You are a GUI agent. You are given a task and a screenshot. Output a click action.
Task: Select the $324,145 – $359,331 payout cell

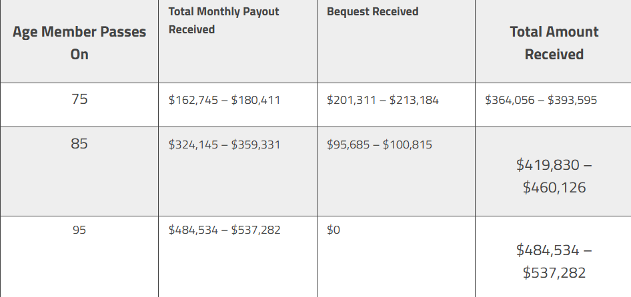[238, 172]
